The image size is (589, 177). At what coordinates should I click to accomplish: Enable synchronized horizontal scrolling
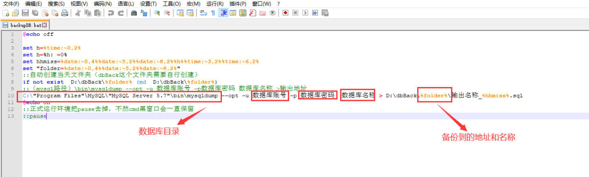(x=190, y=13)
